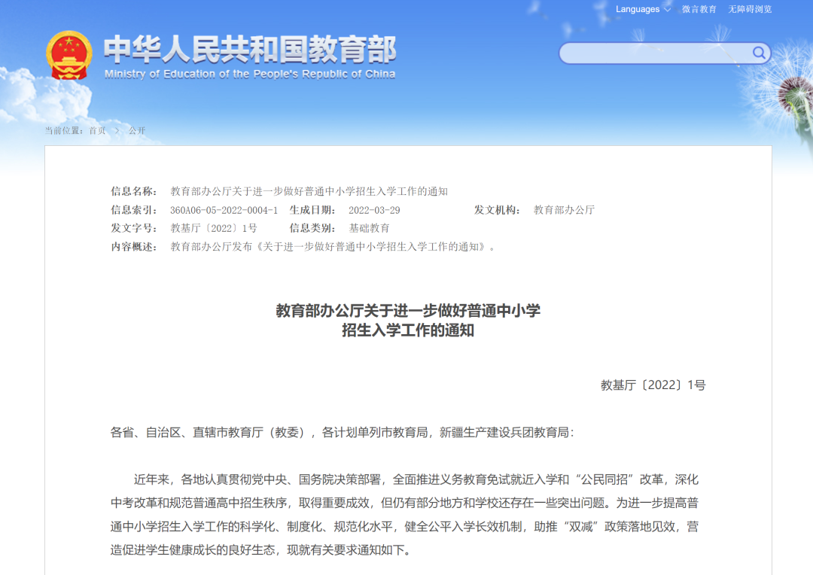Click the issuing agency value 教育部办公厅
813x575 pixels.
pyautogui.click(x=564, y=210)
